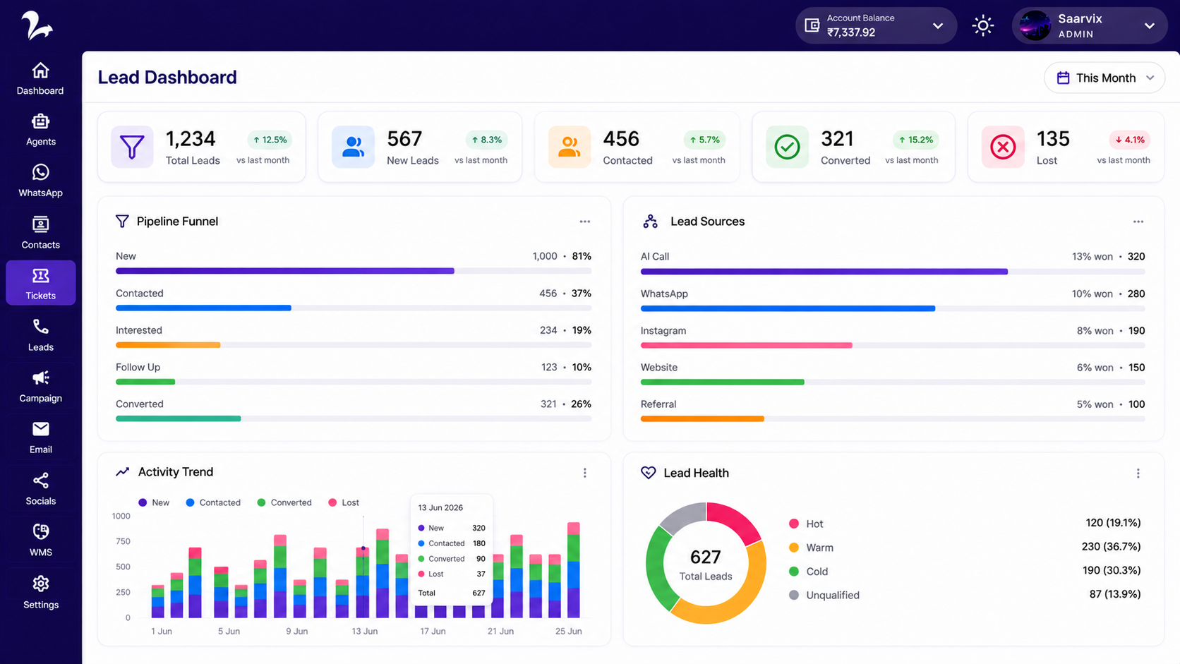
Task: Open the Email sidebar item
Action: pos(40,437)
